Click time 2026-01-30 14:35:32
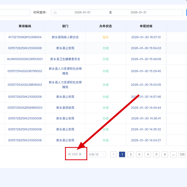Screen dimensions: 187x187 (x=146, y=129)
